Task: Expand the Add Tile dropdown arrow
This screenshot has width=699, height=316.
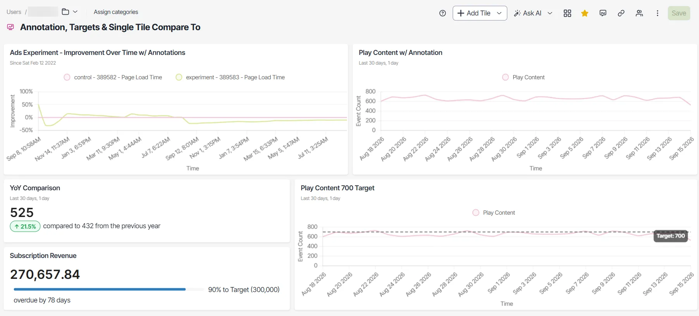Action: click(499, 13)
